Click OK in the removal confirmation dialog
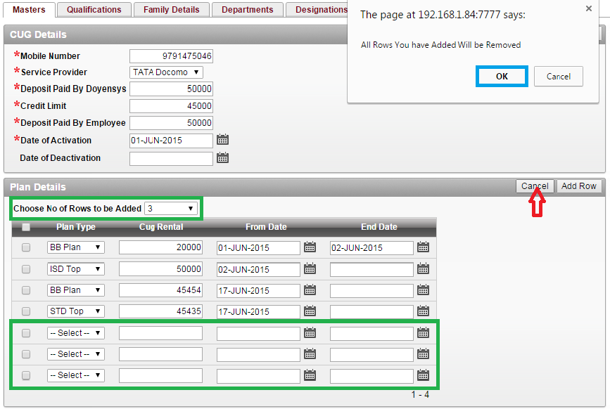The image size is (610, 409). [501, 76]
